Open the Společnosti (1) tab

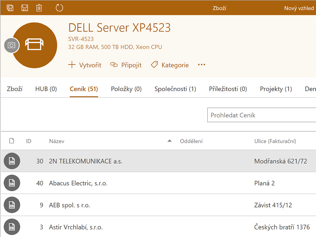pos(175,89)
